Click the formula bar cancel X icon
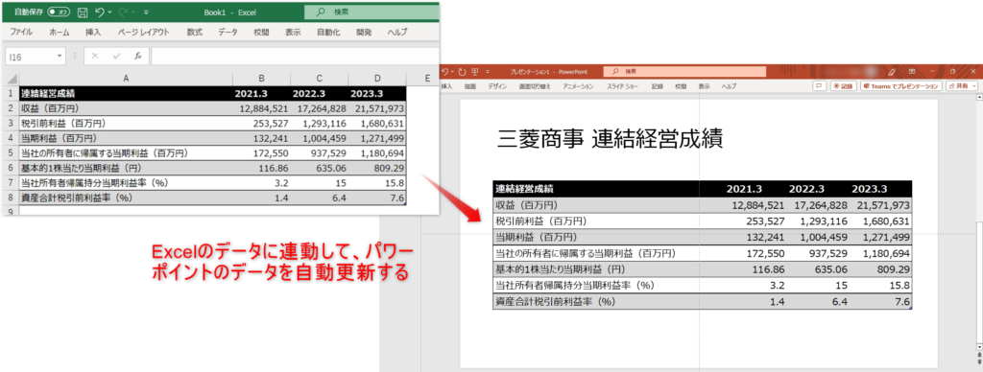Image resolution: width=983 pixels, height=372 pixels. click(x=95, y=56)
